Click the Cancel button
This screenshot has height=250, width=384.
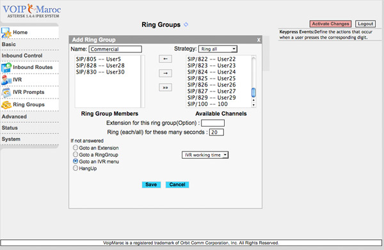point(177,185)
